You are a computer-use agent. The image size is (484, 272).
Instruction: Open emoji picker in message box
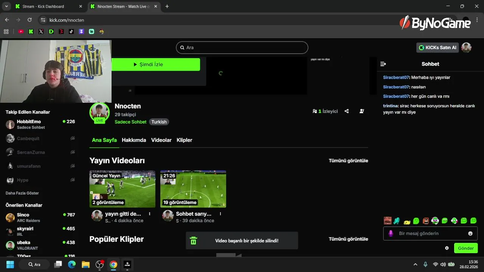pyautogui.click(x=470, y=233)
